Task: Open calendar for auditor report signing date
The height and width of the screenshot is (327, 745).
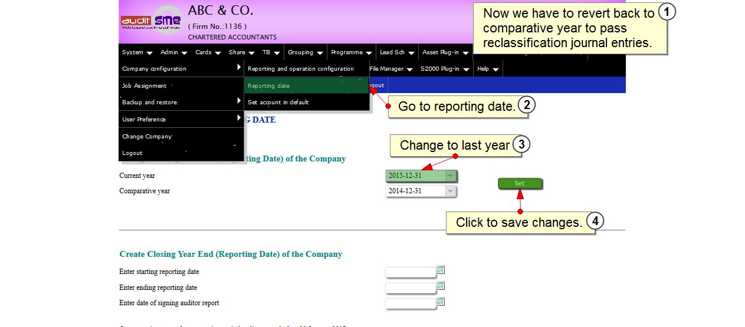Action: coord(441,302)
